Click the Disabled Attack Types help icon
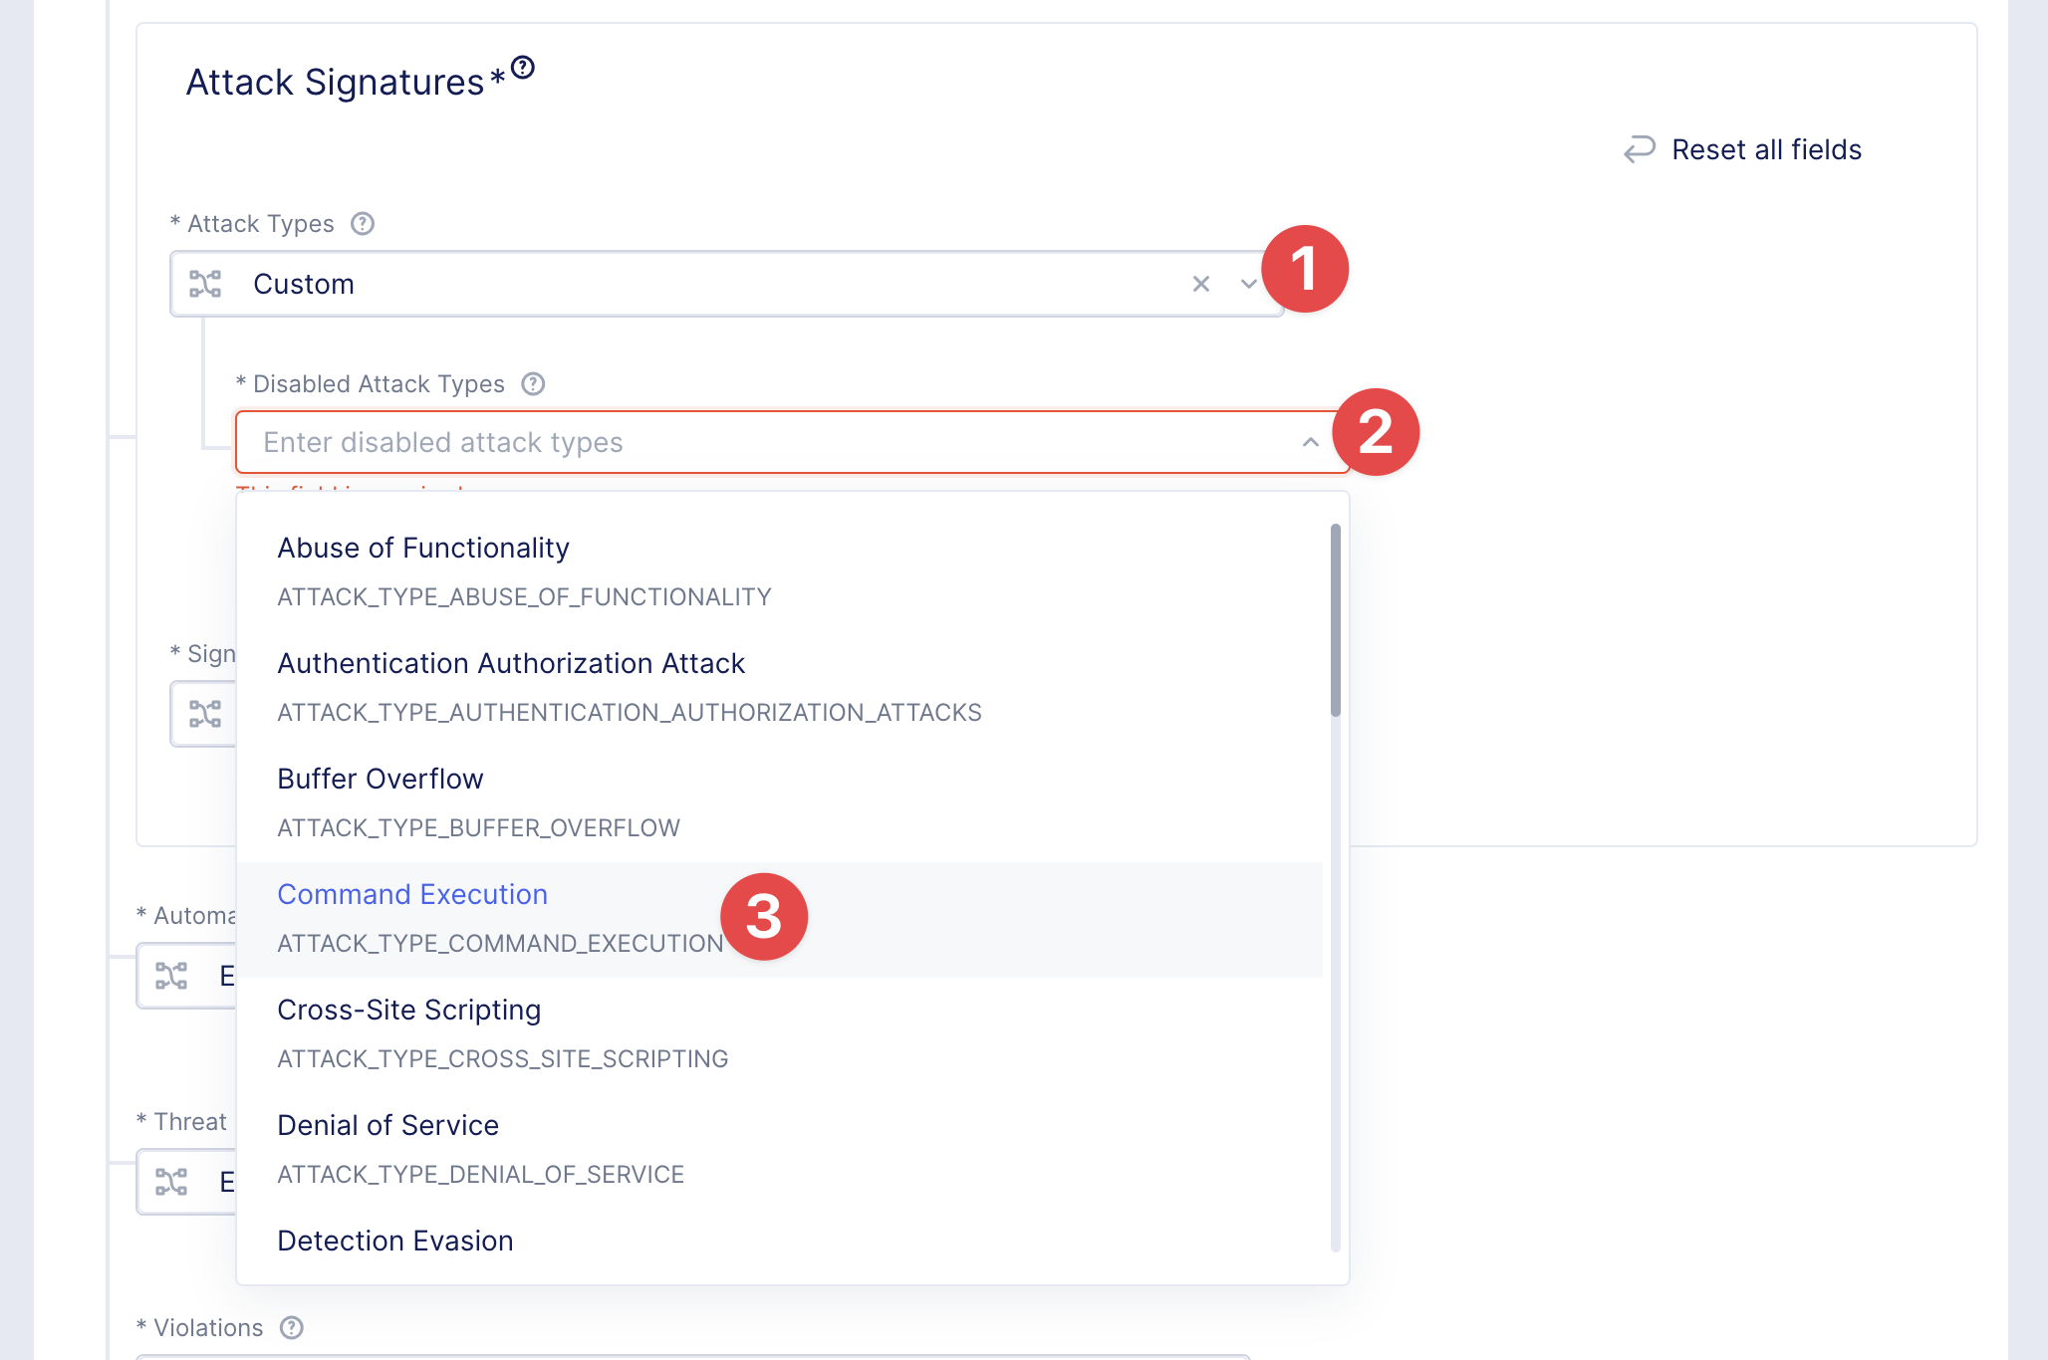The image size is (2048, 1360). (534, 384)
